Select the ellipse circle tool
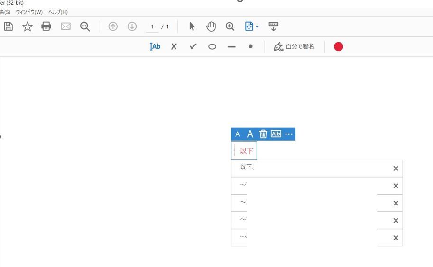 click(x=212, y=47)
